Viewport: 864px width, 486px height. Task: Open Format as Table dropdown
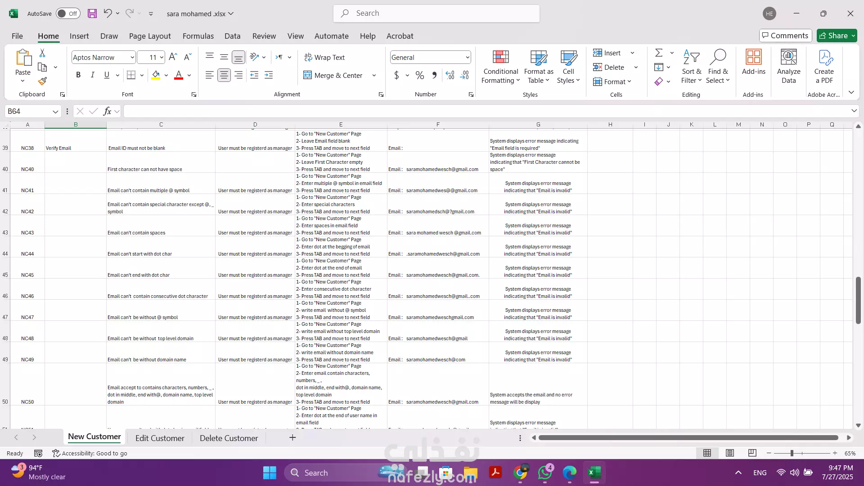[x=539, y=67]
